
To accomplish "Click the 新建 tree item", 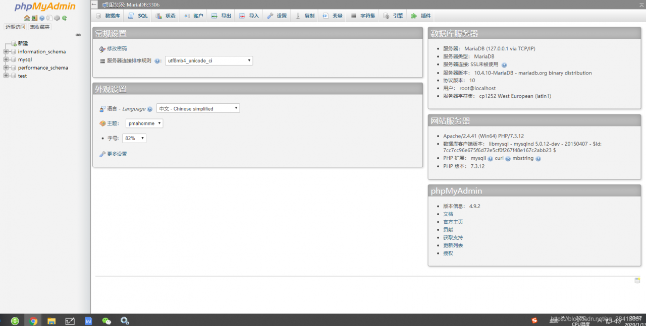I will tap(23, 44).
